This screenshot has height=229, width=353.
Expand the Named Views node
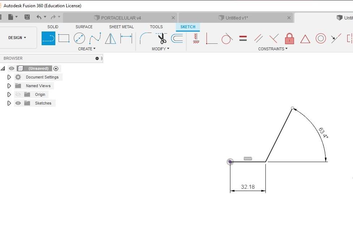(9, 86)
